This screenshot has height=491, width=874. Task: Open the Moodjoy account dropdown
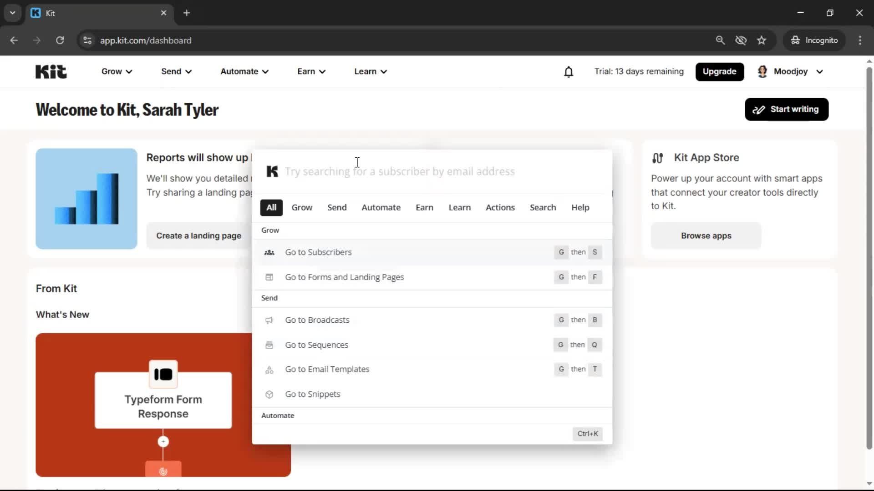click(x=790, y=71)
